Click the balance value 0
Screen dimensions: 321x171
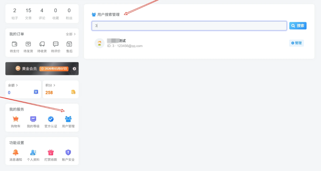[9, 93]
